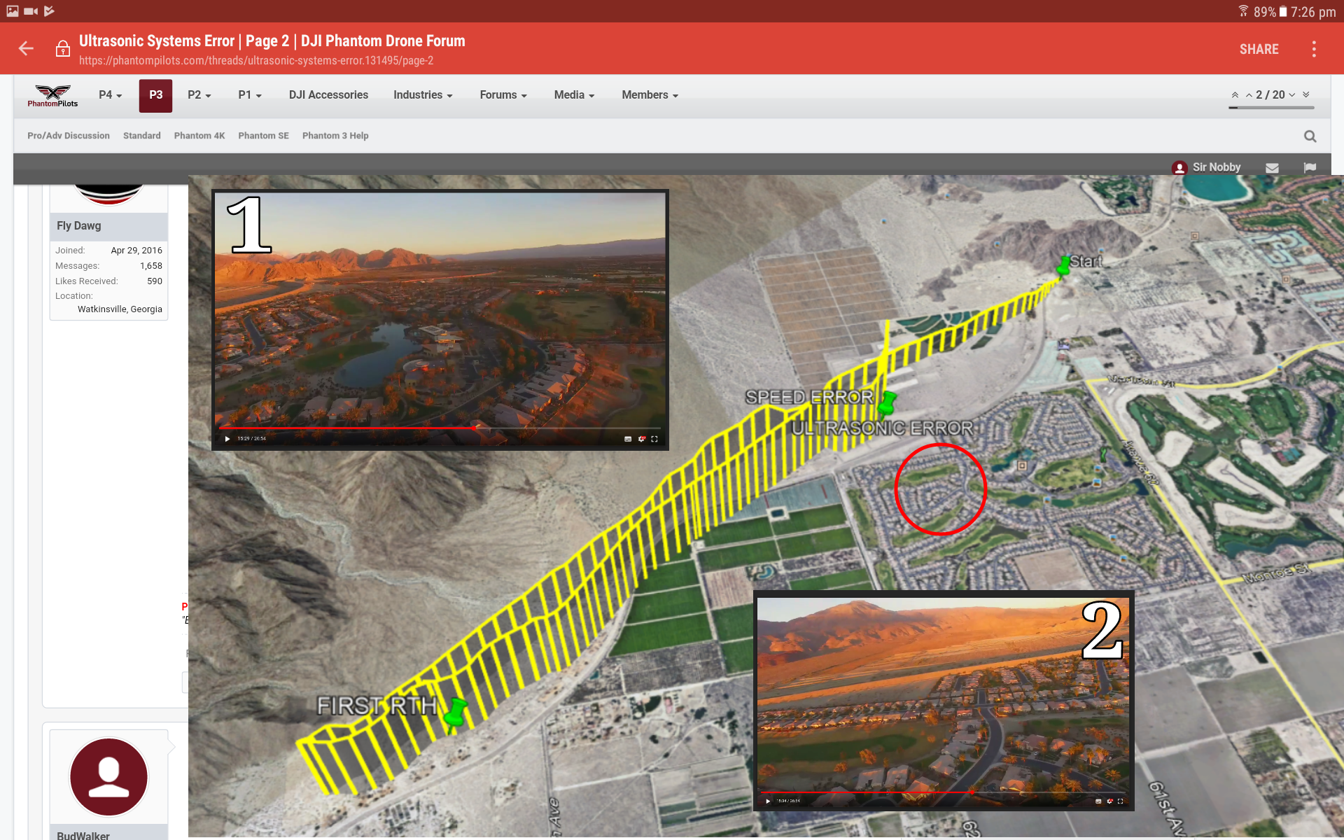Click BudWalker default avatar

tap(108, 777)
